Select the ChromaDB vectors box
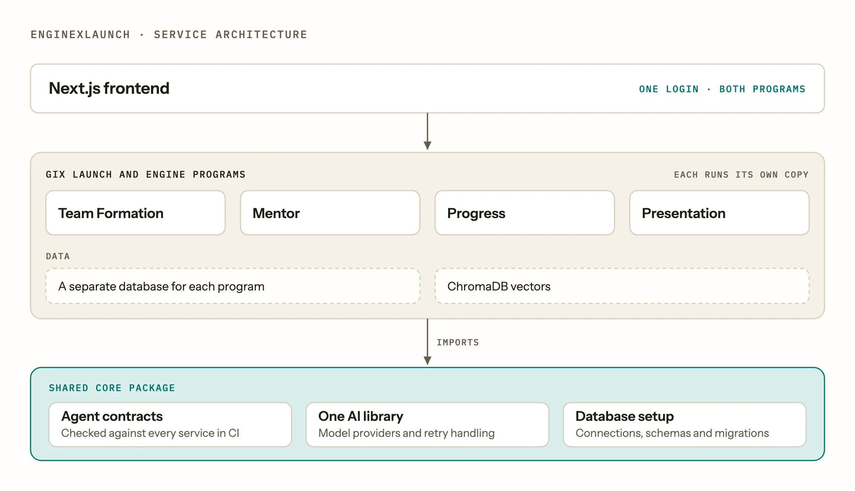This screenshot has width=855, height=491. coord(622,286)
